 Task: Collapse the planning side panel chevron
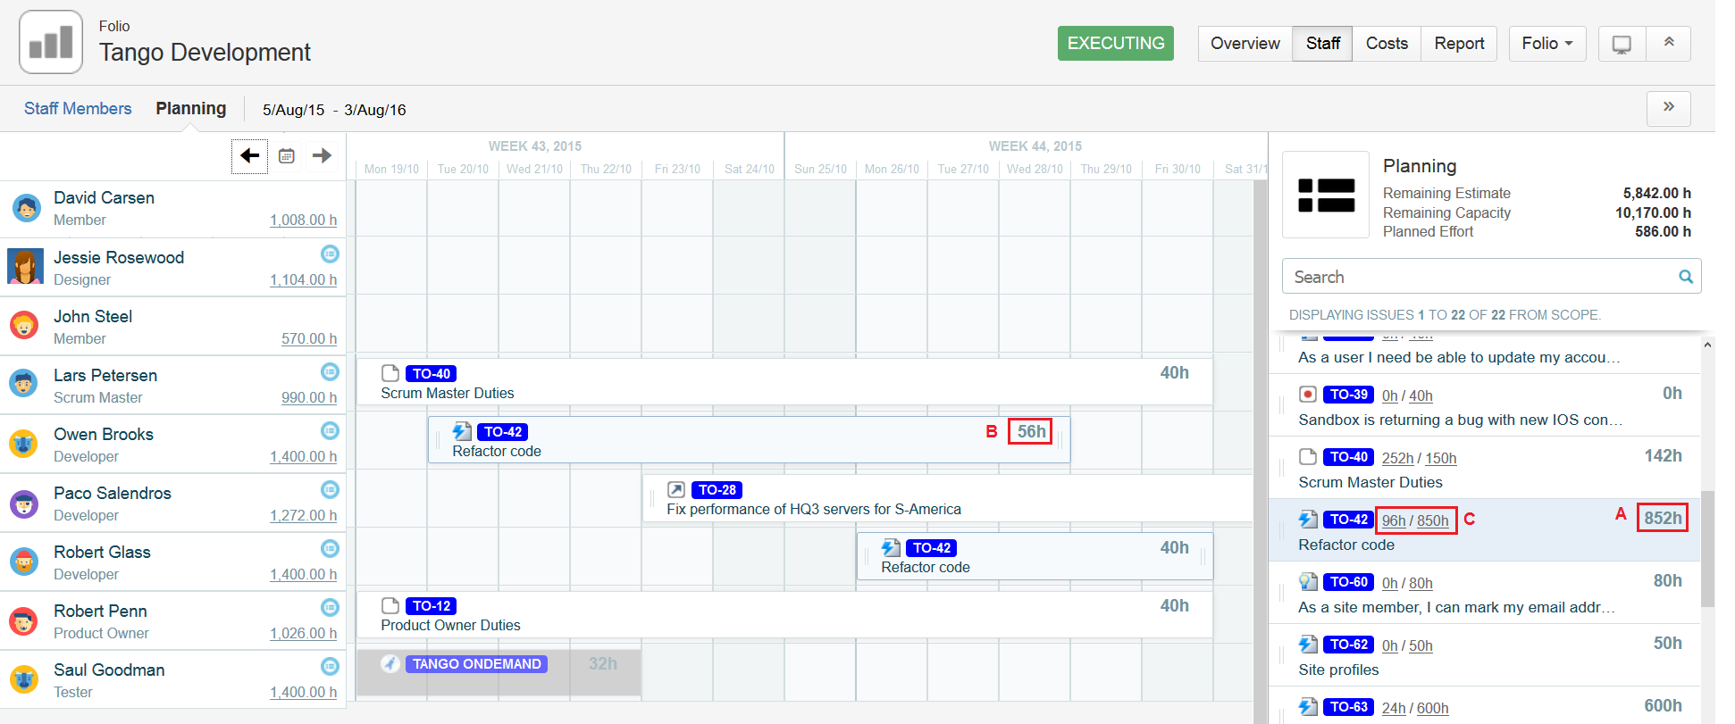(x=1669, y=108)
